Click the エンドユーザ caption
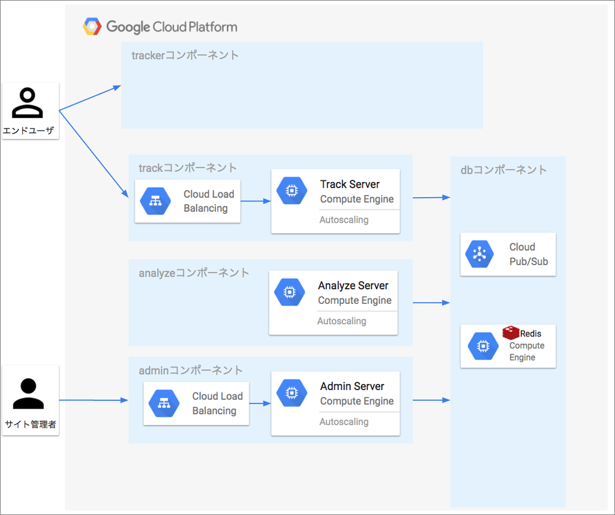Viewport: 615px width, 515px height. pyautogui.click(x=28, y=130)
